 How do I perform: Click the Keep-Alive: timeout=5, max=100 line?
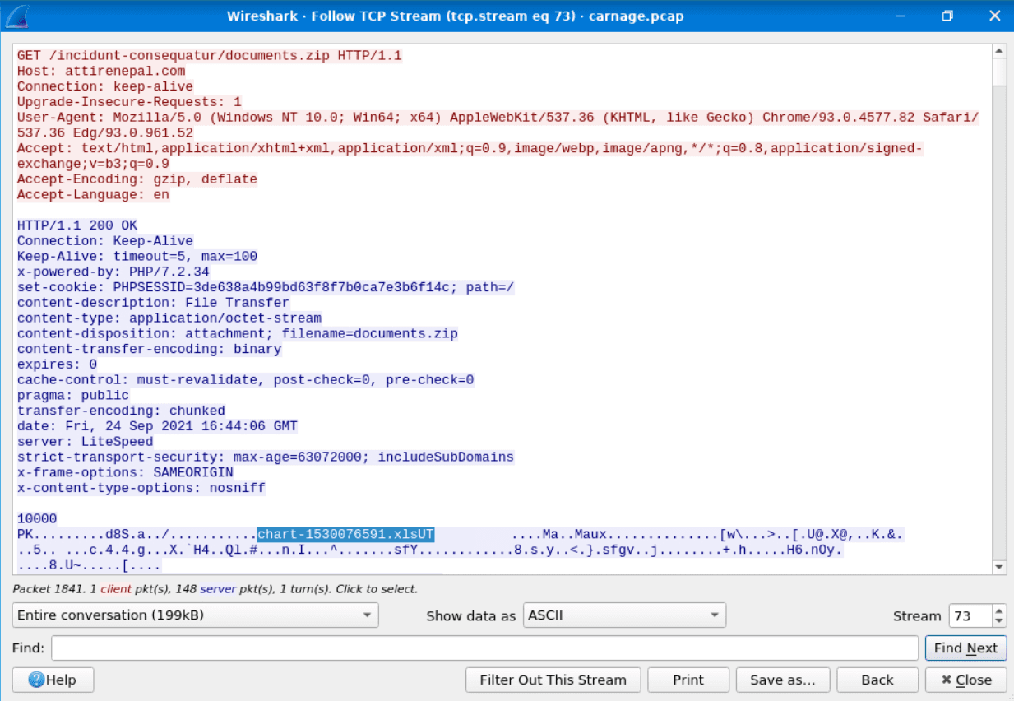pyautogui.click(x=137, y=256)
